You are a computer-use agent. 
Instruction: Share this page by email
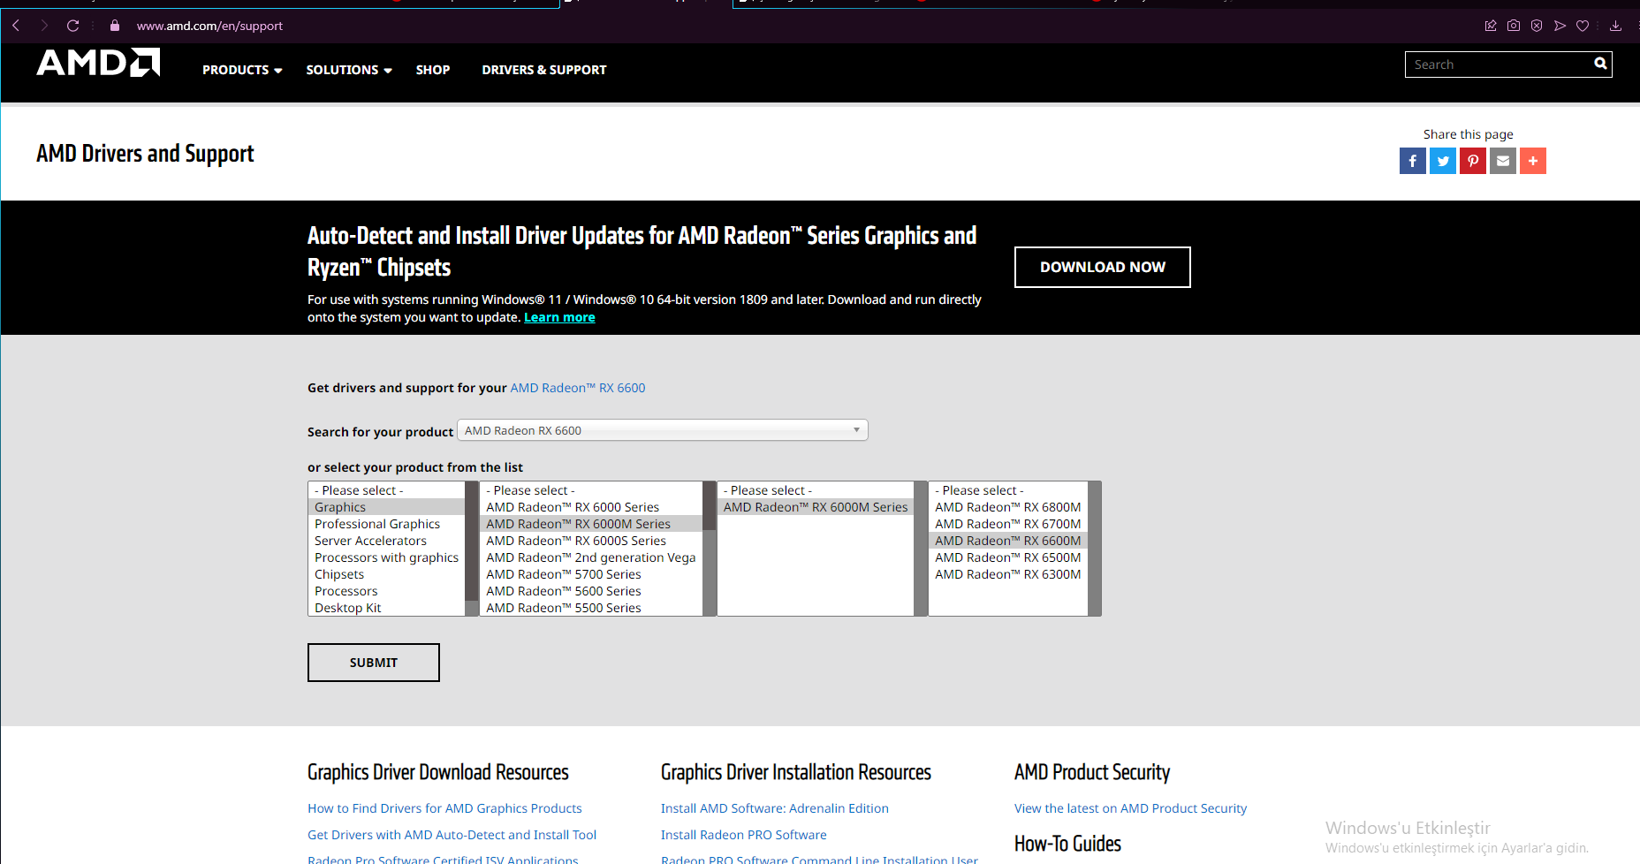click(x=1503, y=161)
